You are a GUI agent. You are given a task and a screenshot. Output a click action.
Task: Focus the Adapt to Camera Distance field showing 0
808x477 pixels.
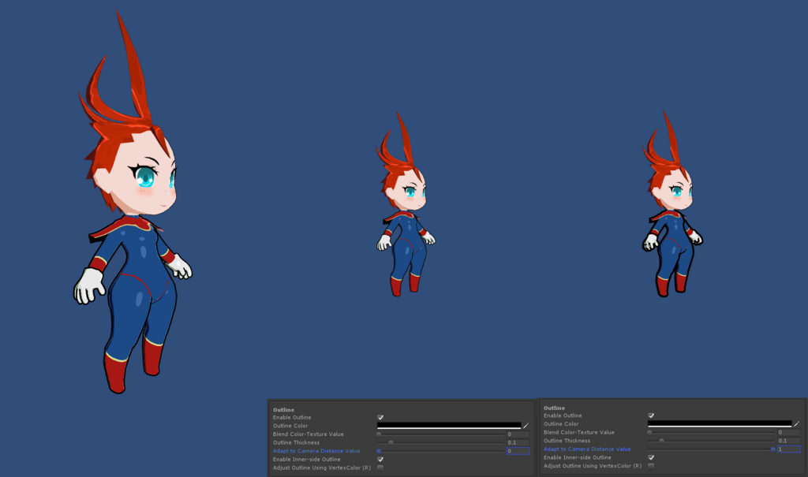pyautogui.click(x=518, y=451)
